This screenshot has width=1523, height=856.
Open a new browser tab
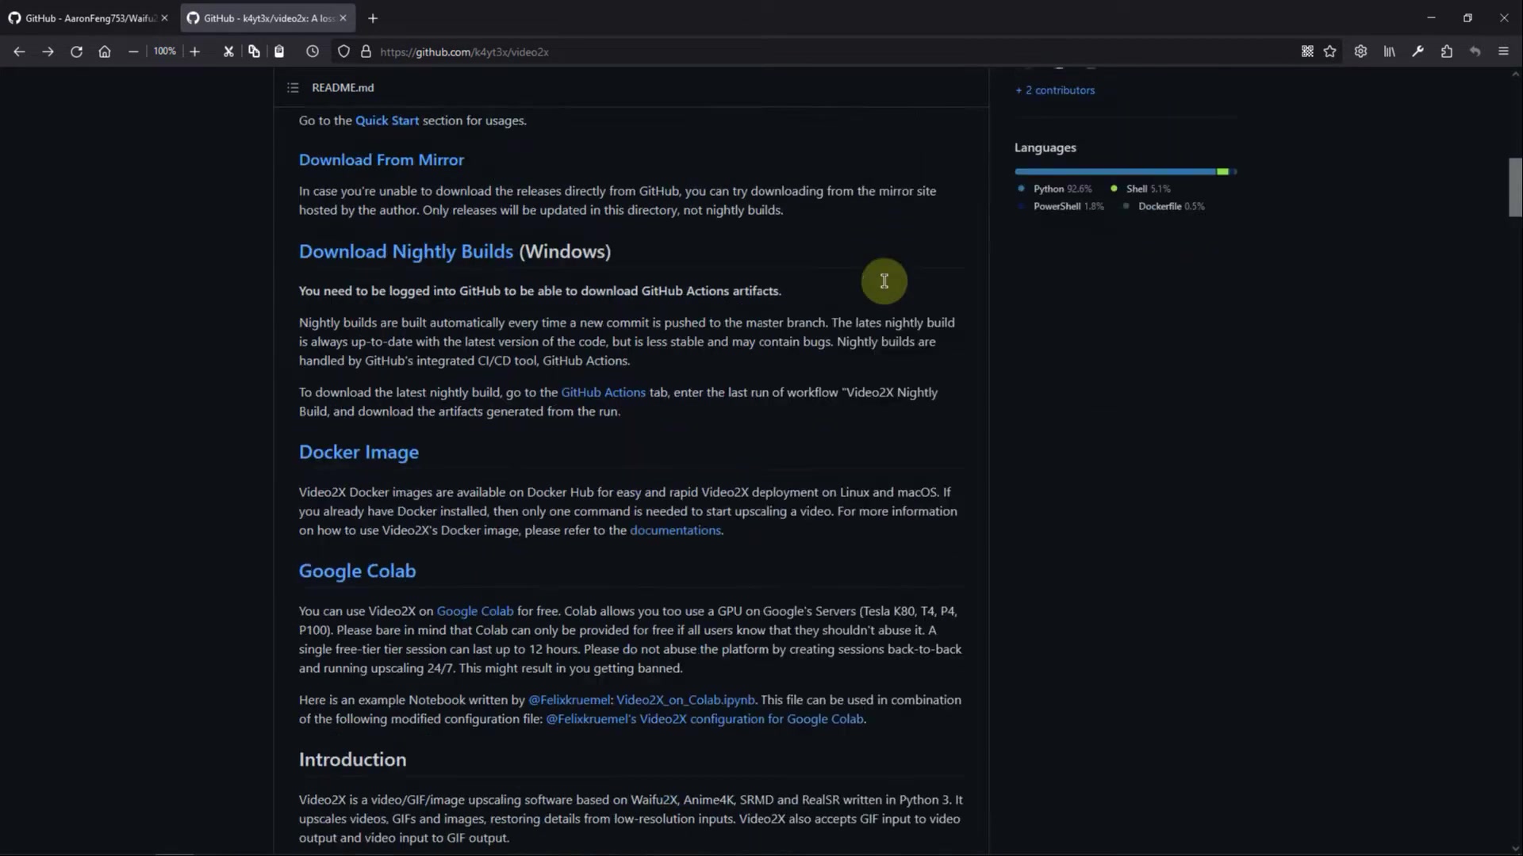373,17
